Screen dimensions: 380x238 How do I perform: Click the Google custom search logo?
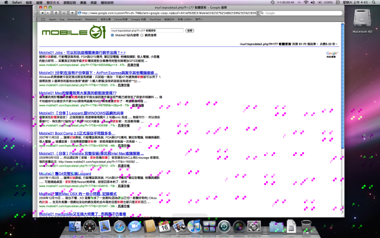click(x=332, y=54)
